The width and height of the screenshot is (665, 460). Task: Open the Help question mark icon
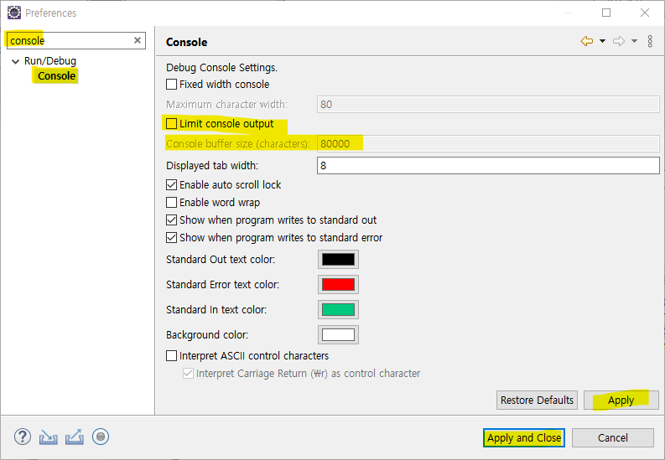(x=23, y=437)
